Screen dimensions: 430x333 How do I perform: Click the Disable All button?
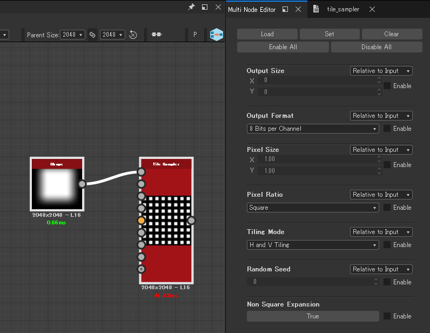tap(377, 47)
